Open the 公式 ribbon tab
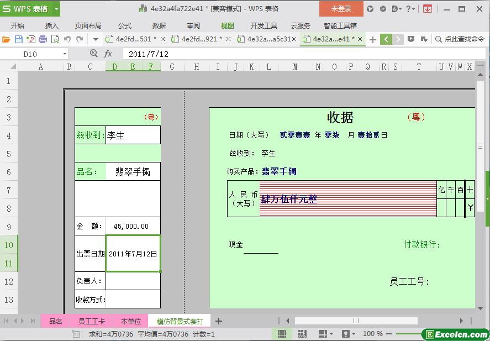The image size is (490, 341). point(125,25)
